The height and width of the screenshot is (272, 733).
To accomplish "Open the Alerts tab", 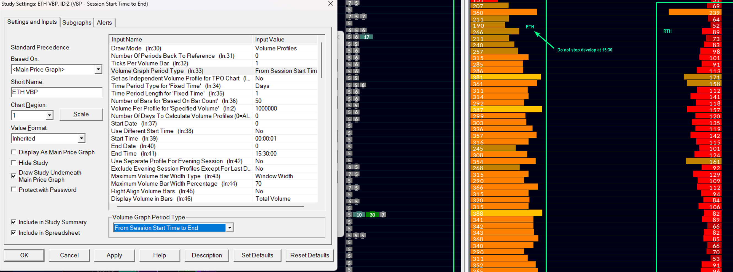I will pyautogui.click(x=104, y=23).
